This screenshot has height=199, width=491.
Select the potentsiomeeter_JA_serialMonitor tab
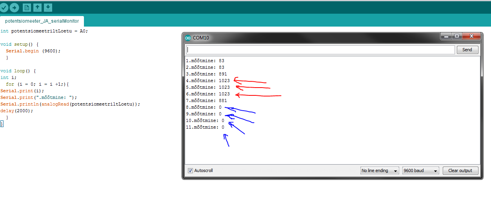[42, 21]
